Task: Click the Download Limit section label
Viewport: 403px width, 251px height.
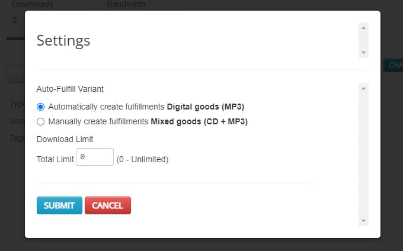Action: pos(65,139)
